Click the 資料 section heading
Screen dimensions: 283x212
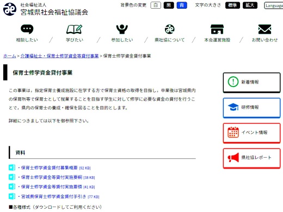(x=20, y=153)
